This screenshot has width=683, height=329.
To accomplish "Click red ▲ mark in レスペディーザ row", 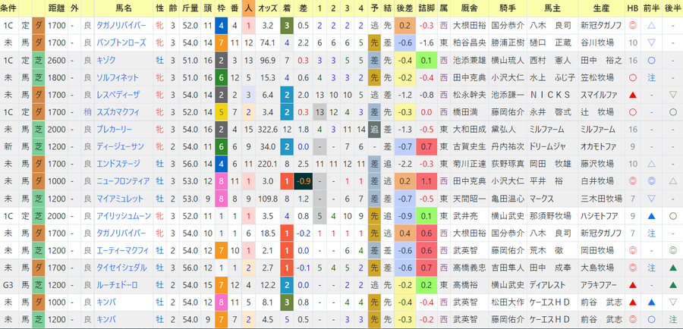I will point(632,95).
